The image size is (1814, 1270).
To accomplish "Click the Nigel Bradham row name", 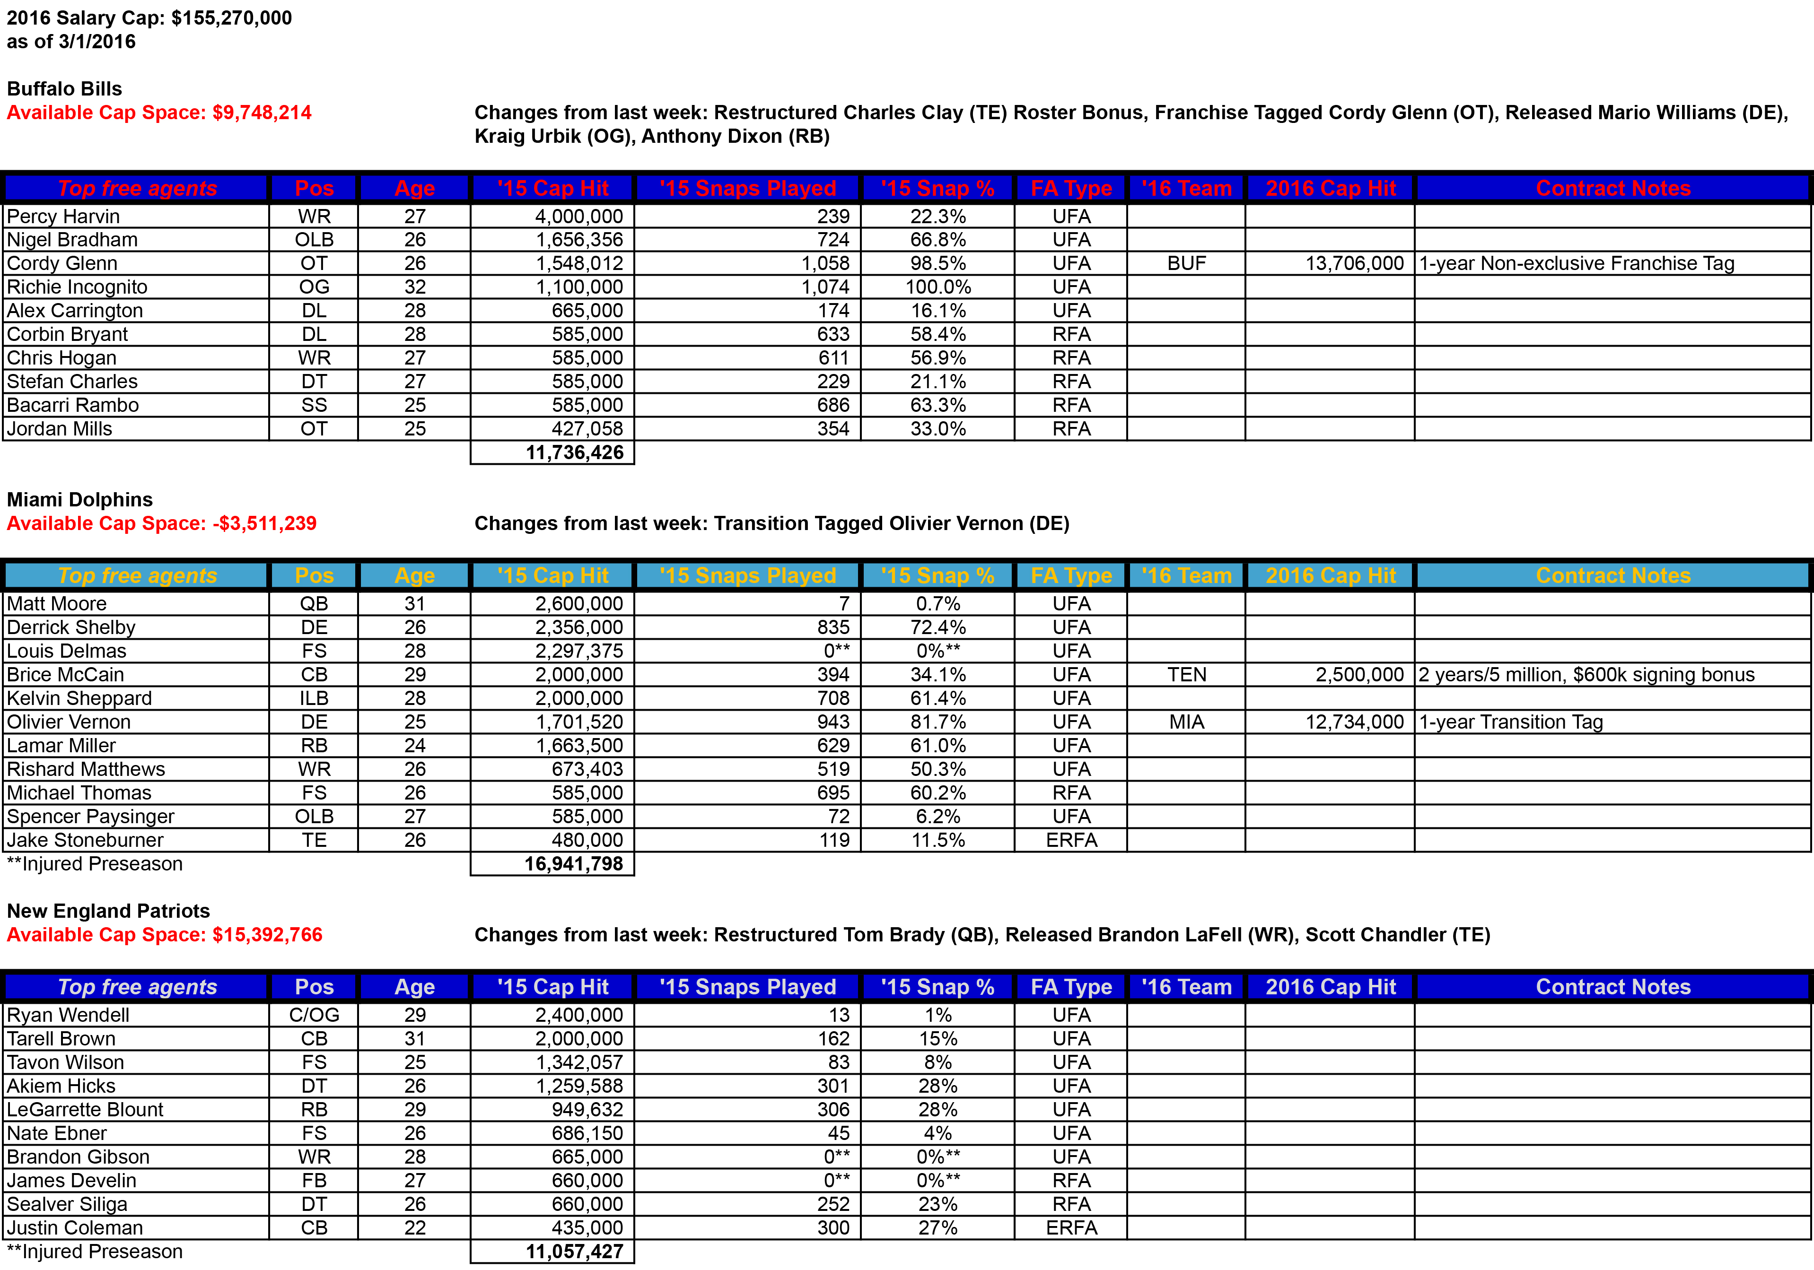I will [136, 240].
